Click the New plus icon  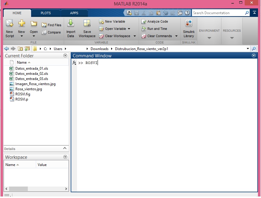point(22,23)
